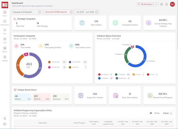Open the University Of Nebraska entity dropdown
This screenshot has width=178, height=129.
59,12
